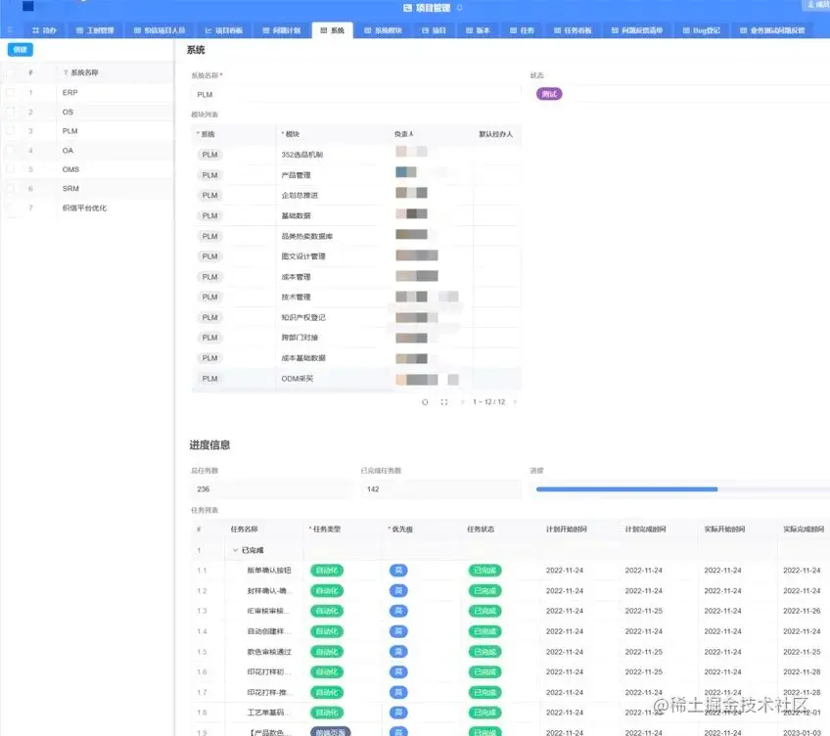
Task: Click the 1 - 12 / 12 pagination text
Action: coord(488,402)
